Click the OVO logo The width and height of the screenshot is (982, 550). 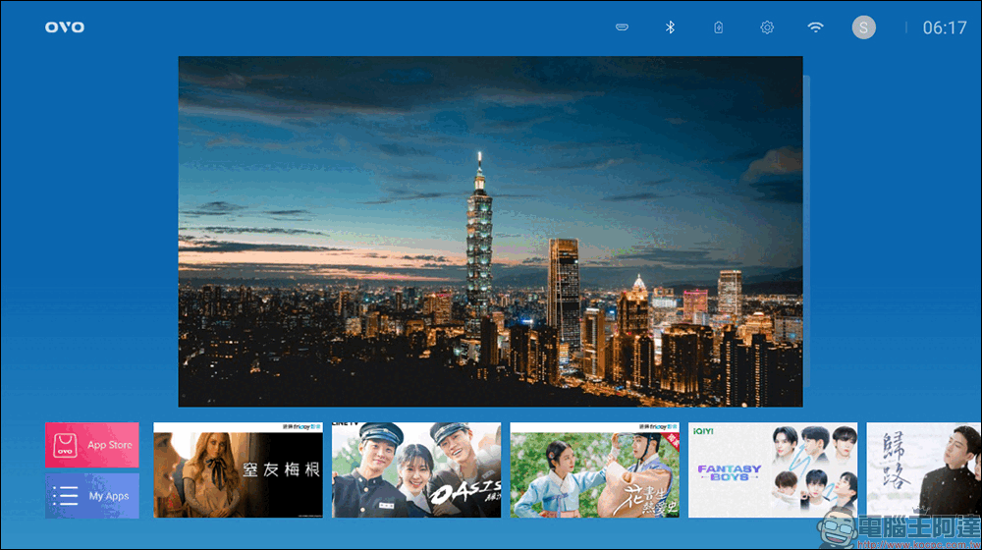click(65, 27)
